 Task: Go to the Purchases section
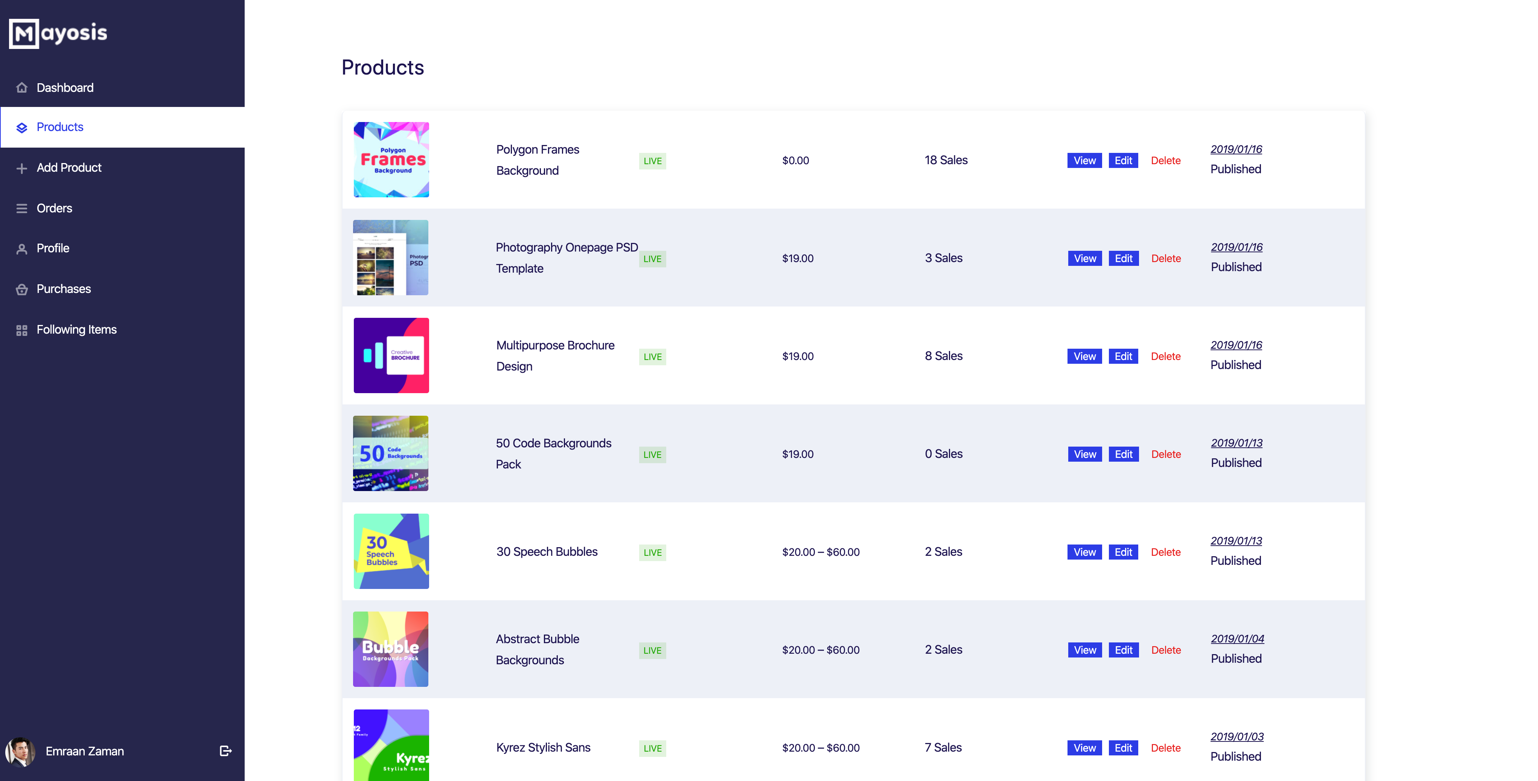click(63, 289)
